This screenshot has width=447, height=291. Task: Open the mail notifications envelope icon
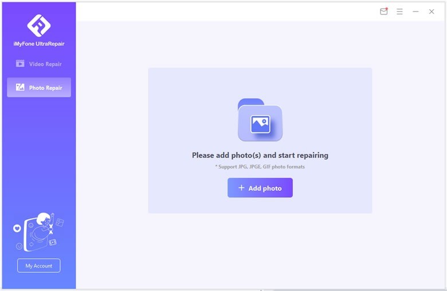[x=384, y=11]
